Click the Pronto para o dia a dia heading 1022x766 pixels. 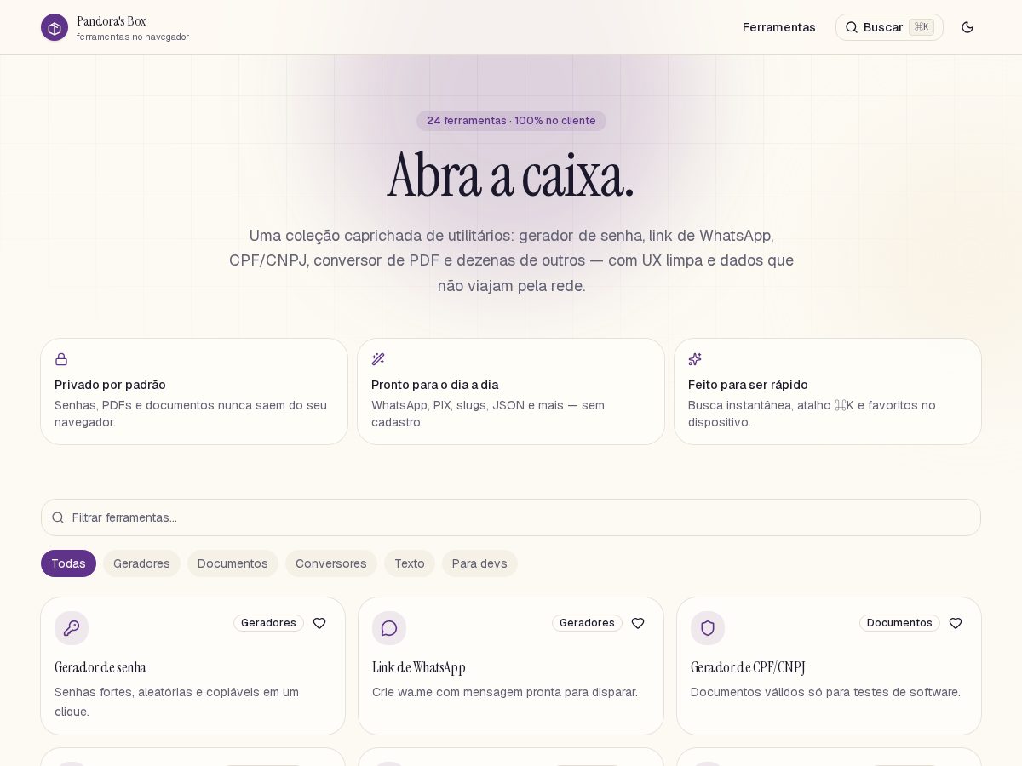pyautogui.click(x=434, y=385)
